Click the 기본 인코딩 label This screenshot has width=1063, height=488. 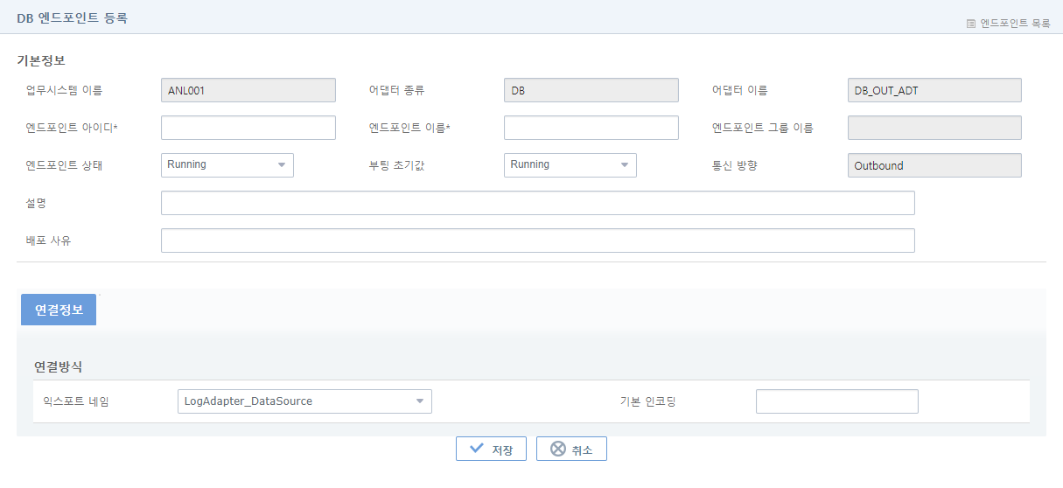[x=648, y=401]
